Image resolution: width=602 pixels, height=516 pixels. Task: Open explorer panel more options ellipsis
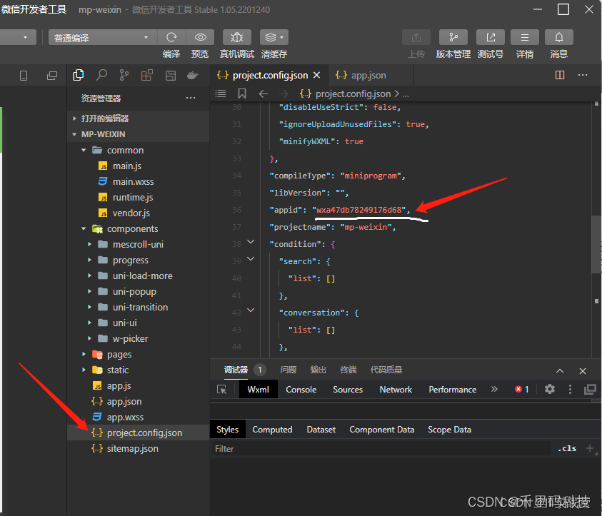(x=191, y=98)
